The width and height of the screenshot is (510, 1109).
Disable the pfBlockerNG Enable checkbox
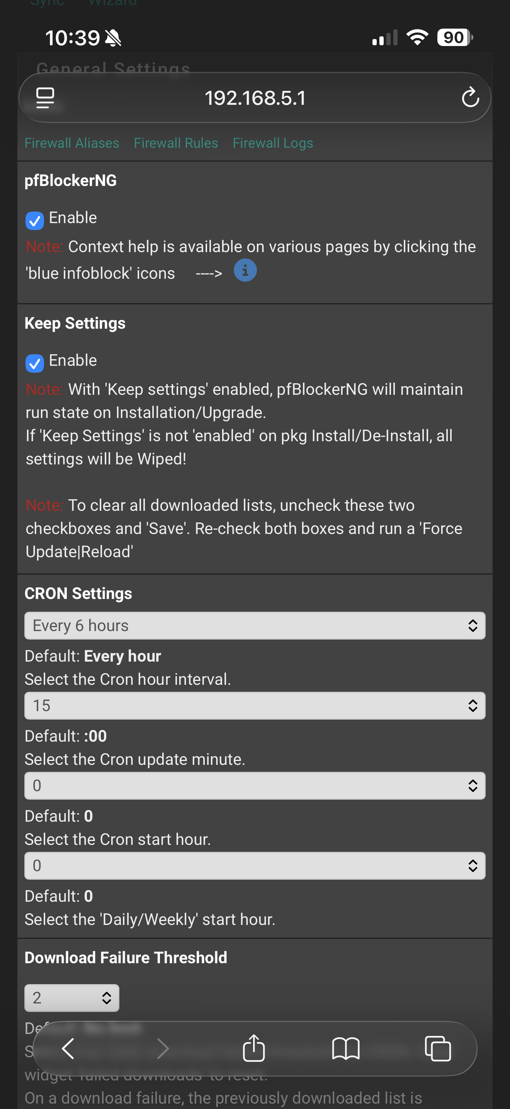tap(35, 220)
